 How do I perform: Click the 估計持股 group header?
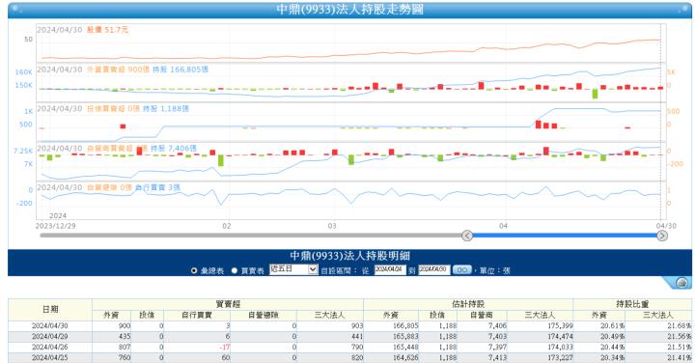tap(468, 304)
